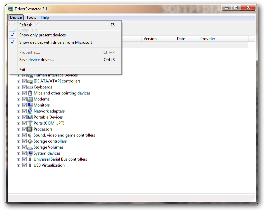The height and width of the screenshot is (211, 265).
Task: Open the Tools menu
Action: point(31,17)
